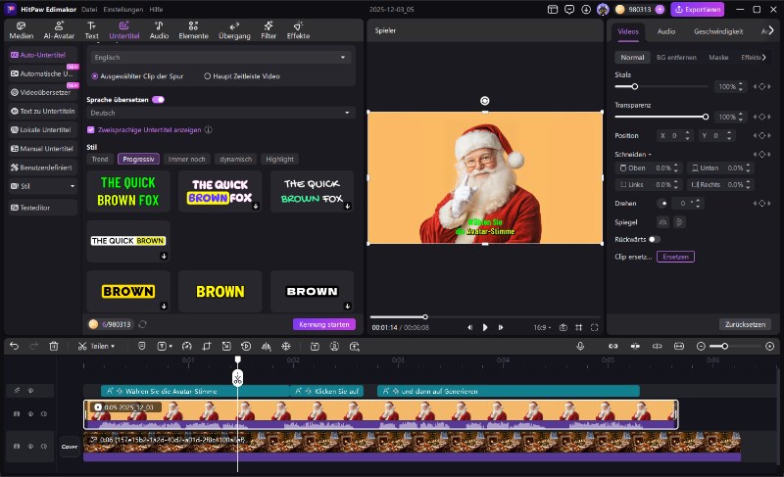The image size is (784, 477).
Task: Zoom out the timeline with minus icon
Action: [701, 346]
